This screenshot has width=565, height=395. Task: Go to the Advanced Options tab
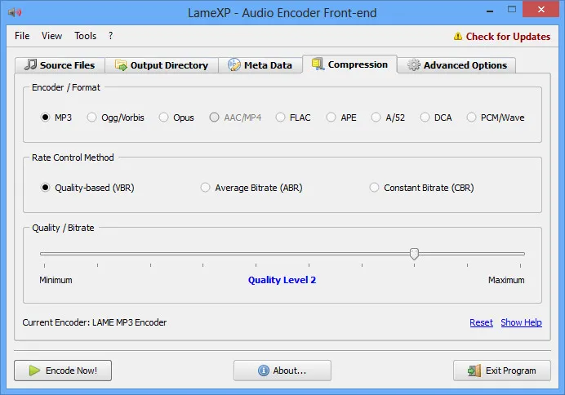click(x=457, y=65)
